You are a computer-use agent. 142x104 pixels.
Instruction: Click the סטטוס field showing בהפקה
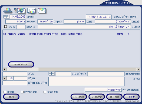(x=15, y=21)
